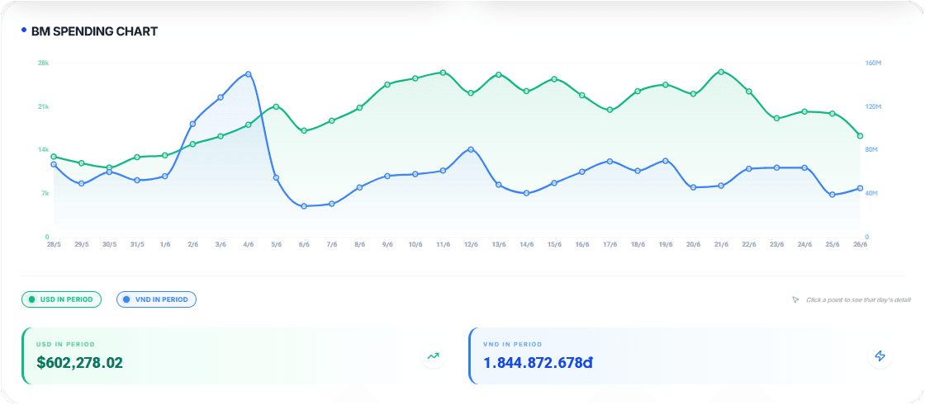Click the 120M right axis label

[x=874, y=106]
